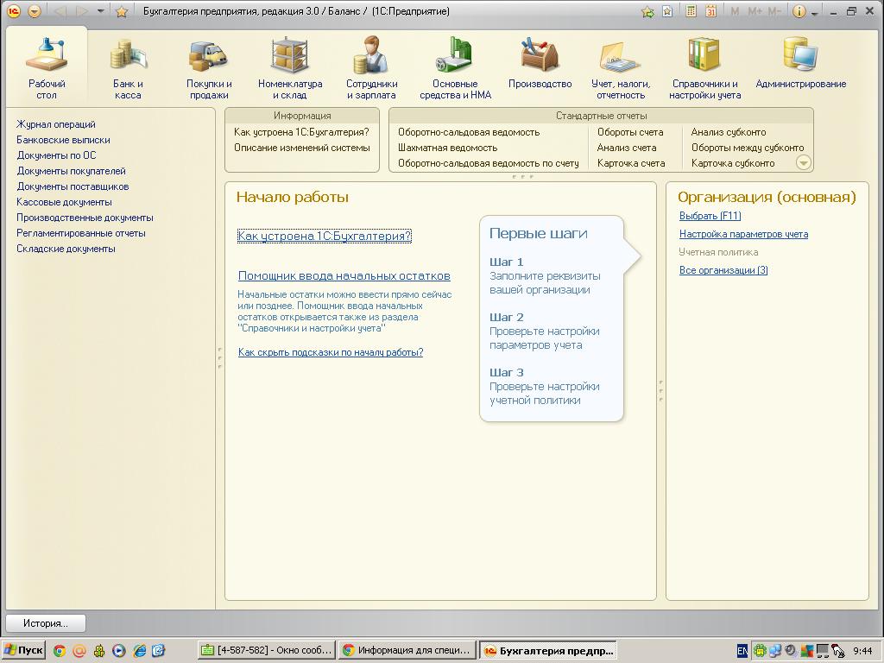Click the Выбрать (F11) organization link
The height and width of the screenshot is (663, 884).
point(710,216)
